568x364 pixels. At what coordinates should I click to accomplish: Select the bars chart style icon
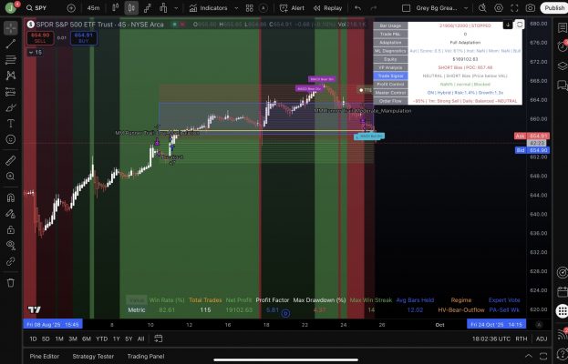[x=116, y=7]
